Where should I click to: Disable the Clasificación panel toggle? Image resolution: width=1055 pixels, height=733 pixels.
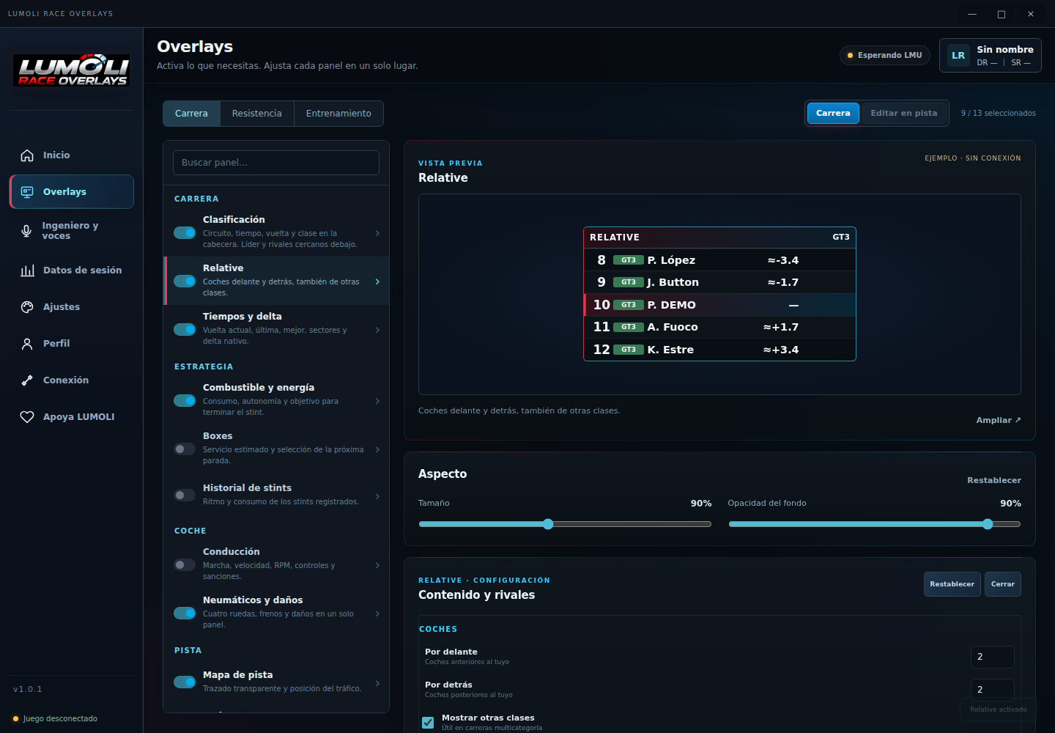tap(185, 232)
